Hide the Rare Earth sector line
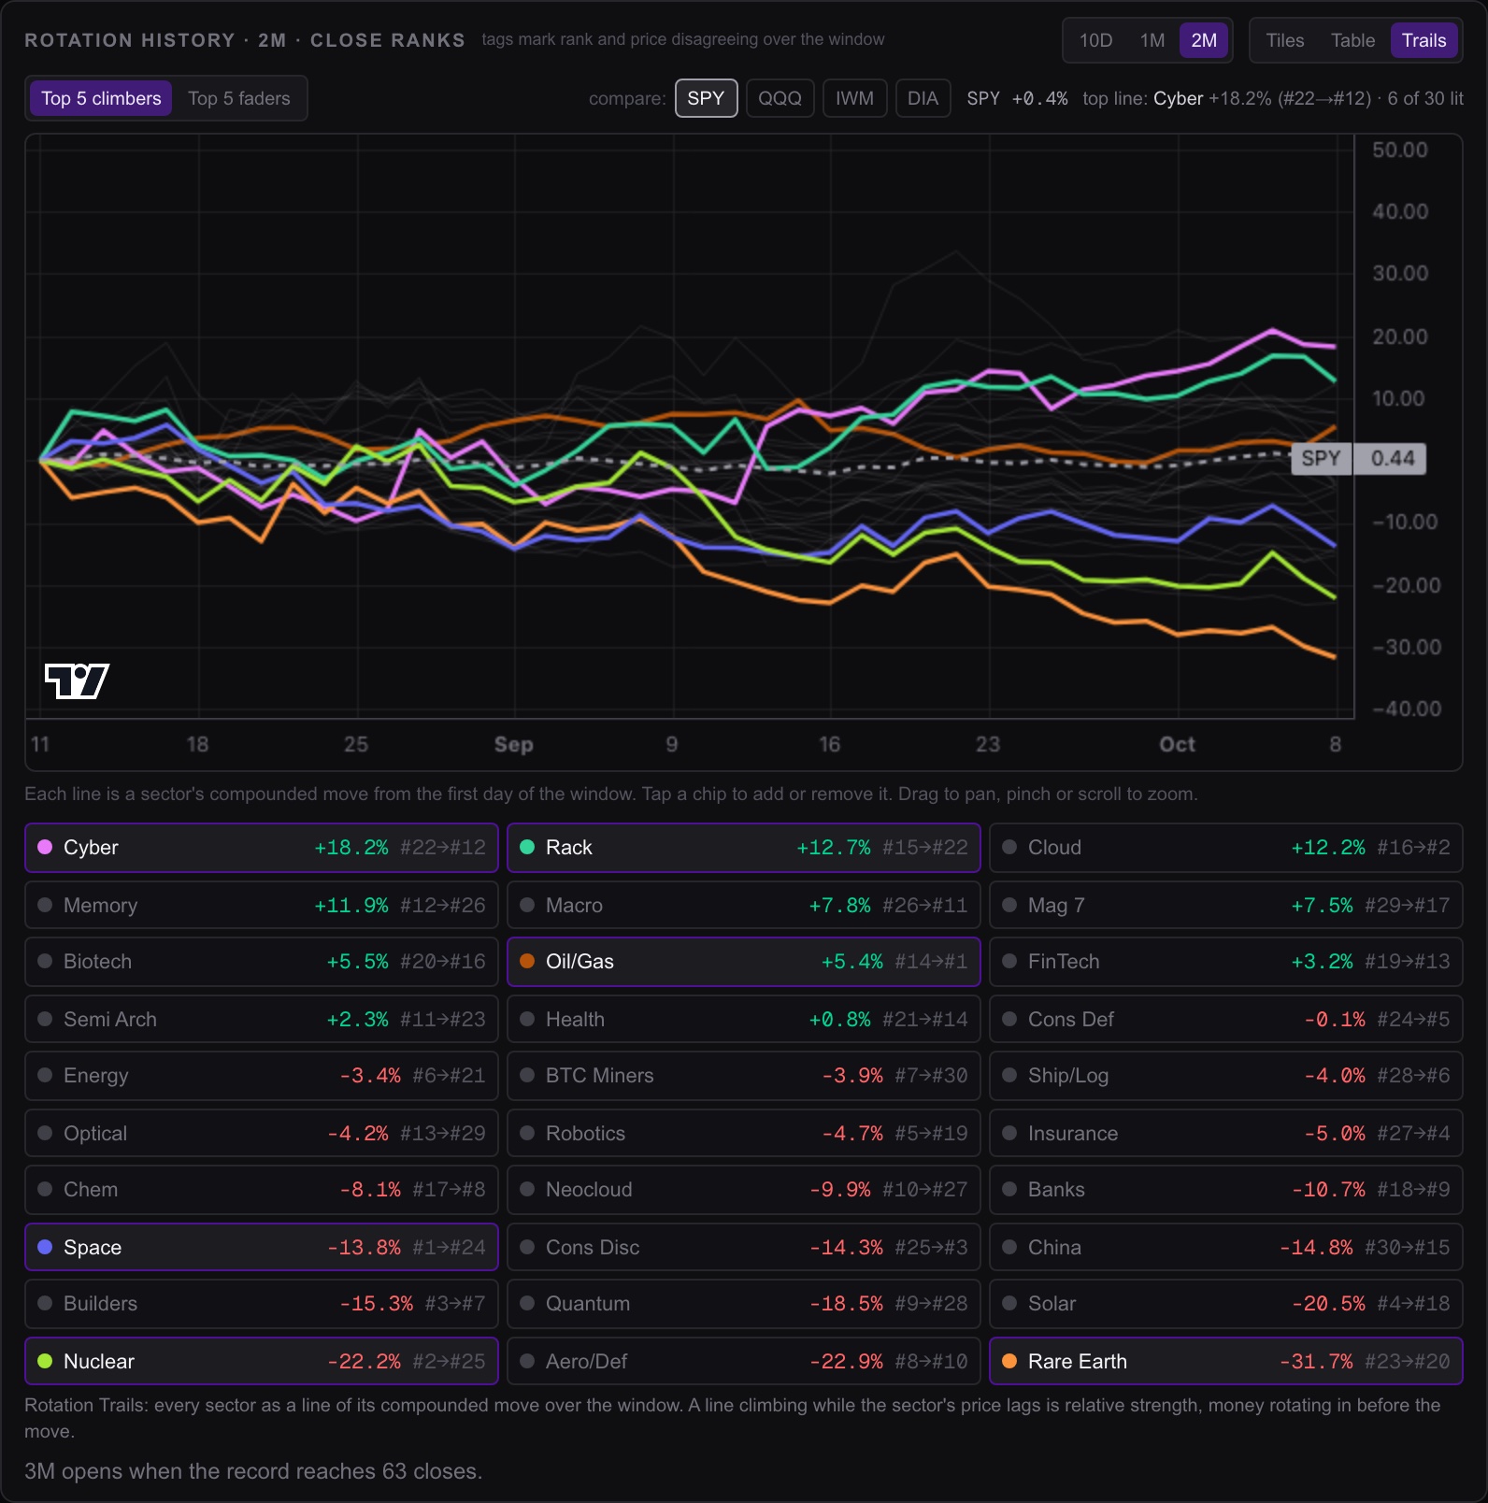Image resolution: width=1488 pixels, height=1503 pixels. [x=1226, y=1361]
